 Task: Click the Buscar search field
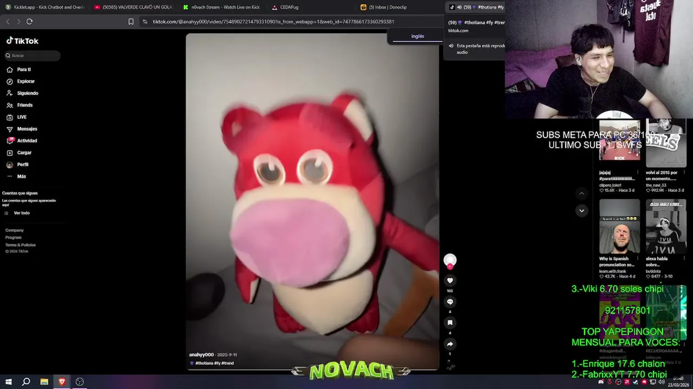[x=32, y=56]
